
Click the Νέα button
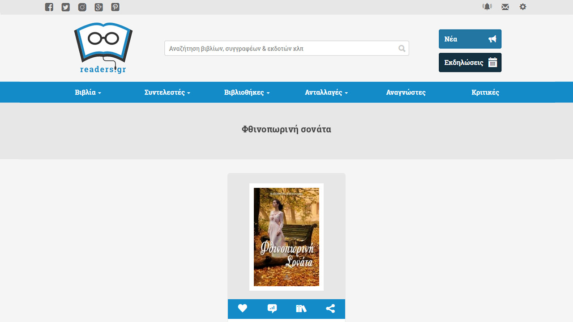tap(470, 39)
